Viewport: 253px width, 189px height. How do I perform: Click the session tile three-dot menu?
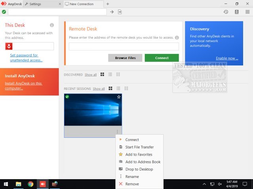117,132
